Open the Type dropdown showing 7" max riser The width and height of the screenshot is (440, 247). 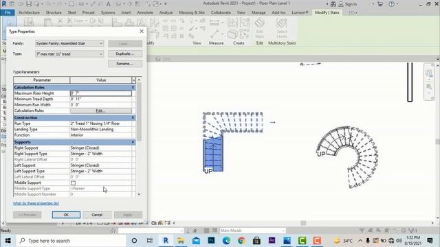pos(69,54)
